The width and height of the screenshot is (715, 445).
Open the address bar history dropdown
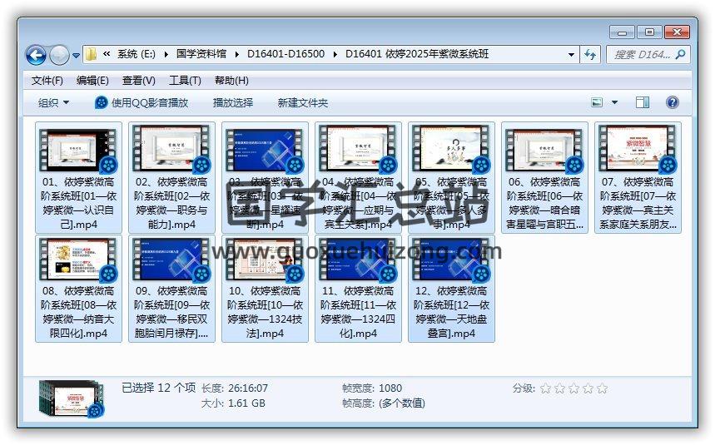[571, 55]
